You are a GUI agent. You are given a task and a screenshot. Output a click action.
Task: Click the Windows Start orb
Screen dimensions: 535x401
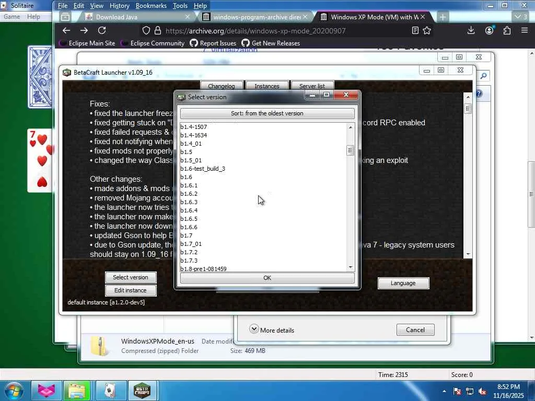pyautogui.click(x=14, y=391)
